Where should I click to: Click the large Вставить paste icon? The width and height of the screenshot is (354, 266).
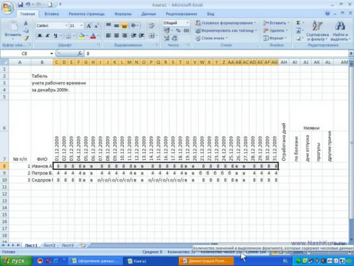pos(13,26)
